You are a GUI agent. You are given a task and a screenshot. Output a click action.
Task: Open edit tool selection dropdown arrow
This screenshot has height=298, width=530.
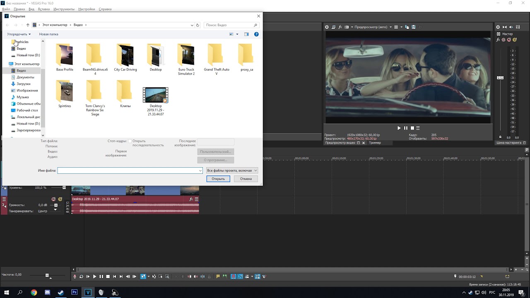pos(148,276)
